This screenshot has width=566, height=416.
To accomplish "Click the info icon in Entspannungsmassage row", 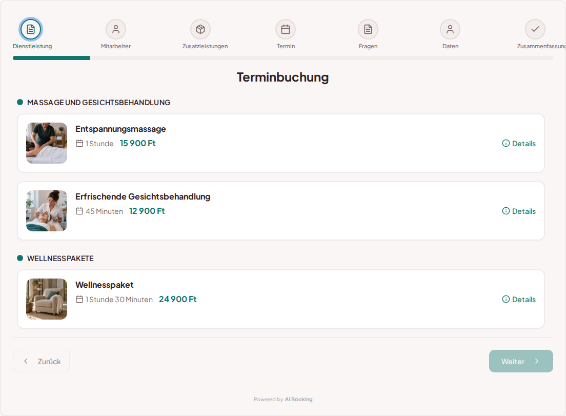I will click(x=506, y=143).
